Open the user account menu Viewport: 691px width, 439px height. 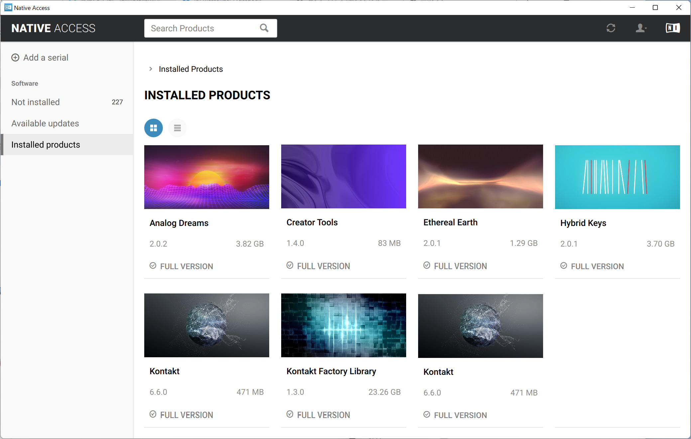point(641,28)
